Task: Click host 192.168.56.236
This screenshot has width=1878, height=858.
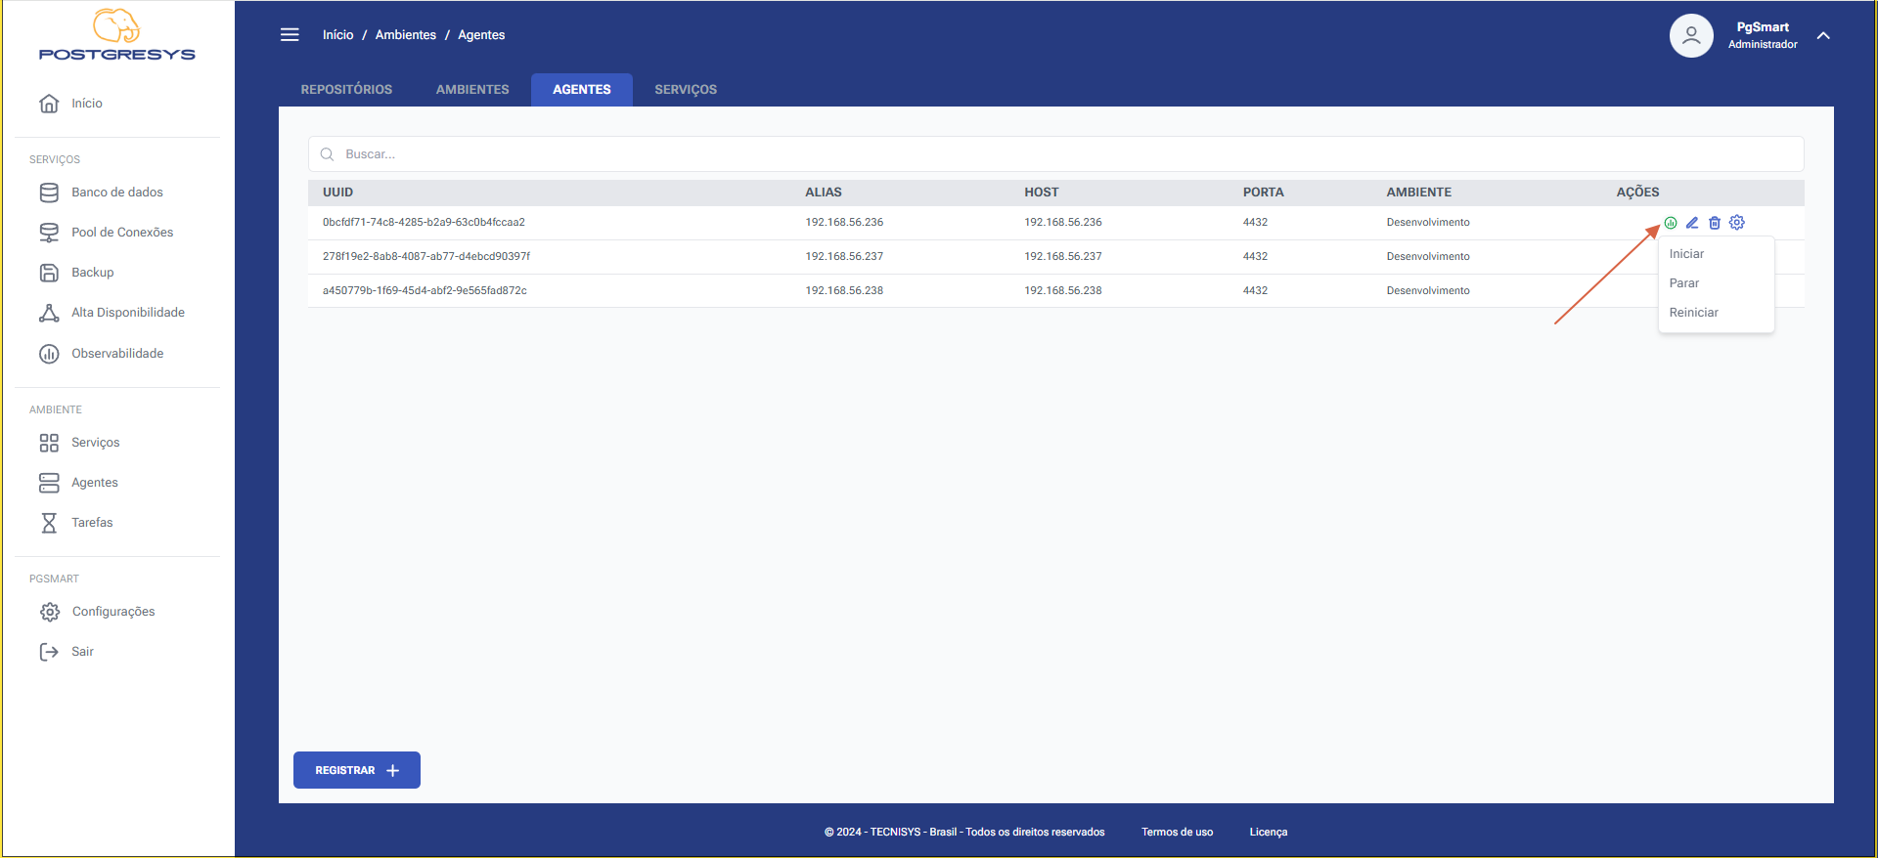Action: click(x=1063, y=223)
